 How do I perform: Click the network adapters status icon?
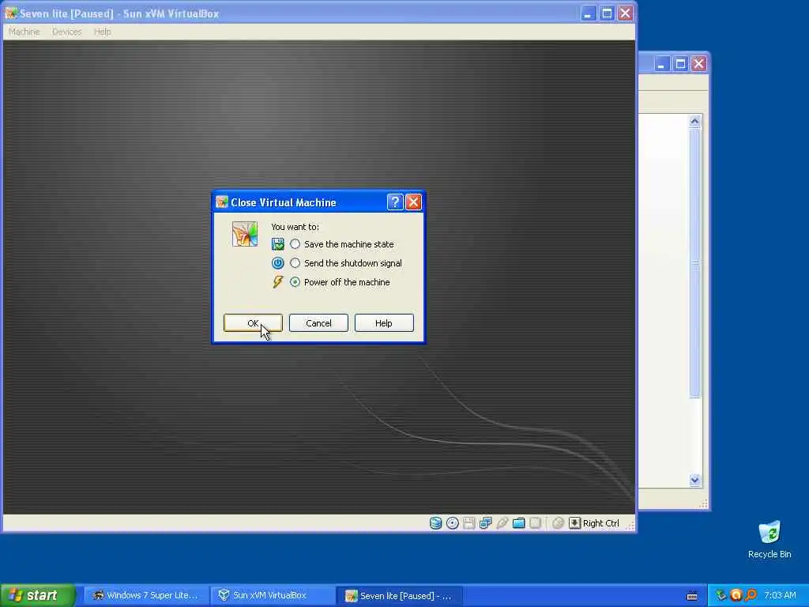tap(486, 523)
